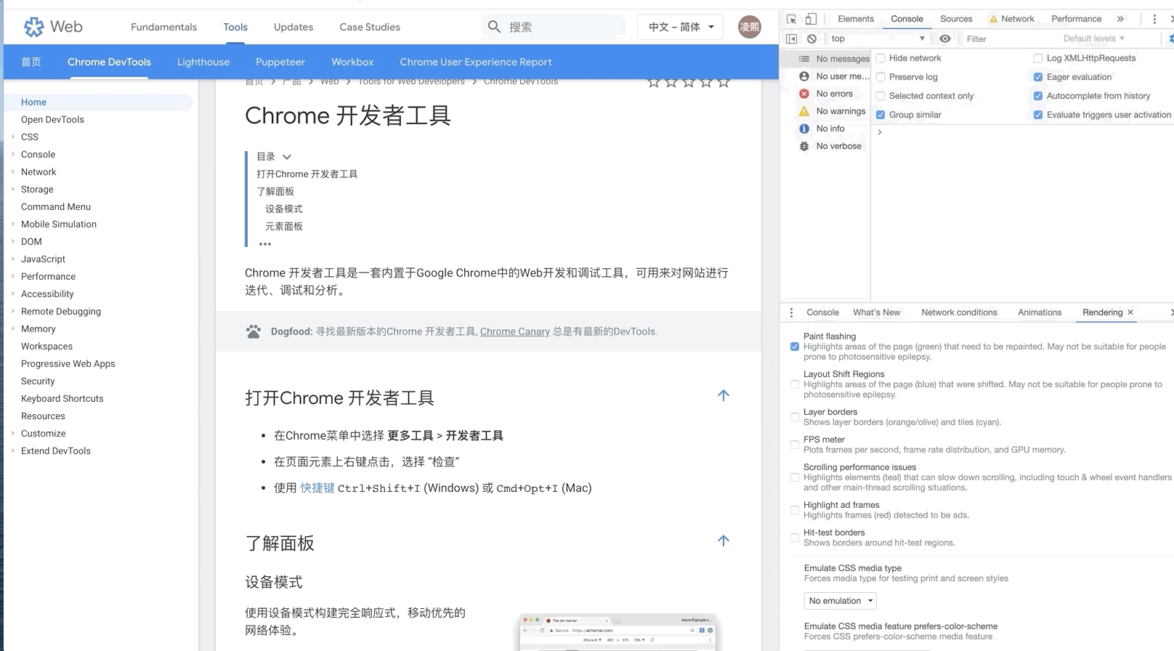Click the search magnifier icon
The width and height of the screenshot is (1174, 651).
click(494, 27)
